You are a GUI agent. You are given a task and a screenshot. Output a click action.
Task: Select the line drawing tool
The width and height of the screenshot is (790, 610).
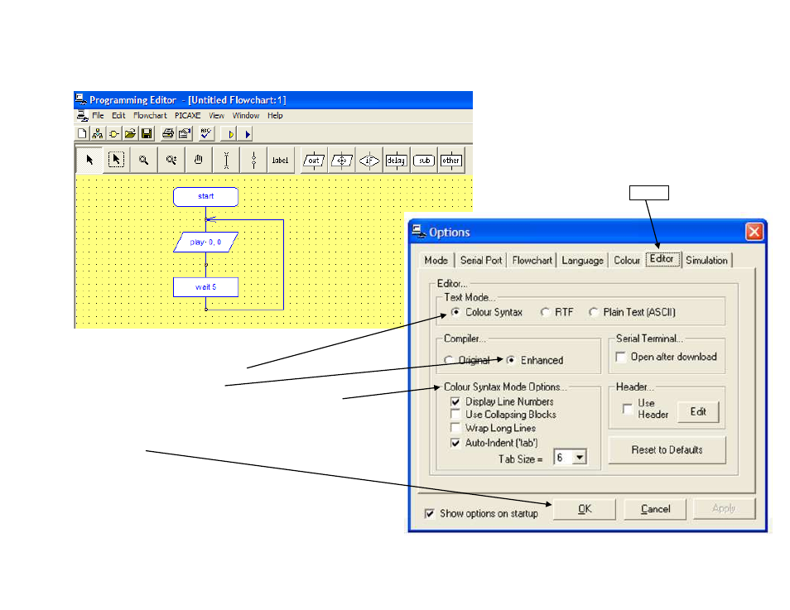click(x=226, y=161)
